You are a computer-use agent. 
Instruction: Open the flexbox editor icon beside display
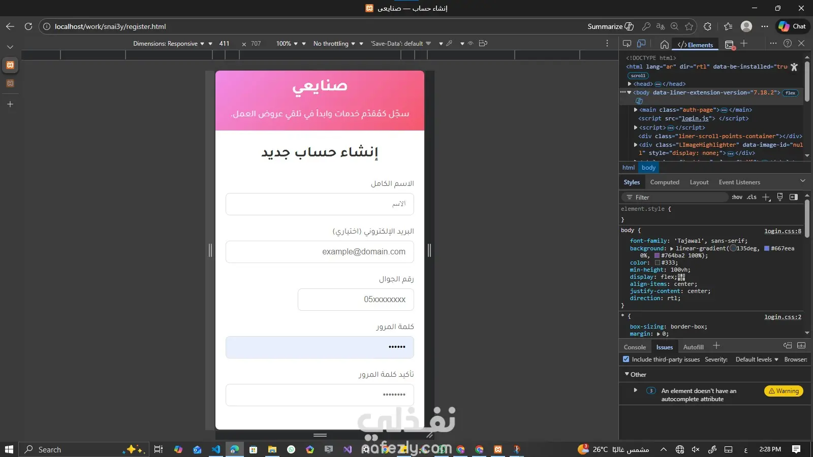coord(681,277)
